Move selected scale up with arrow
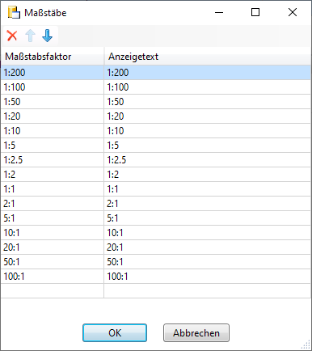 [30, 36]
